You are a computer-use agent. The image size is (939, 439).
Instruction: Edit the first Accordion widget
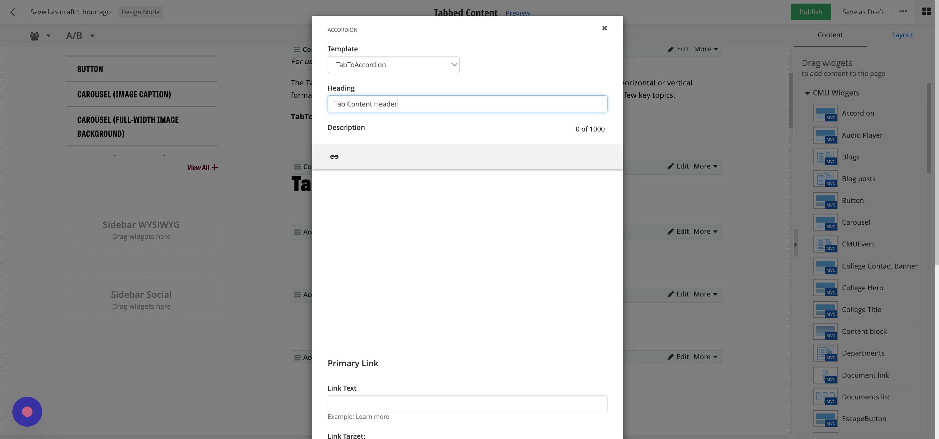point(678,232)
